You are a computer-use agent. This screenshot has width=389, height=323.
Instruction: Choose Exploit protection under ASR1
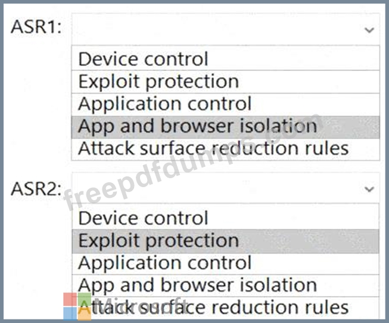[158, 81]
